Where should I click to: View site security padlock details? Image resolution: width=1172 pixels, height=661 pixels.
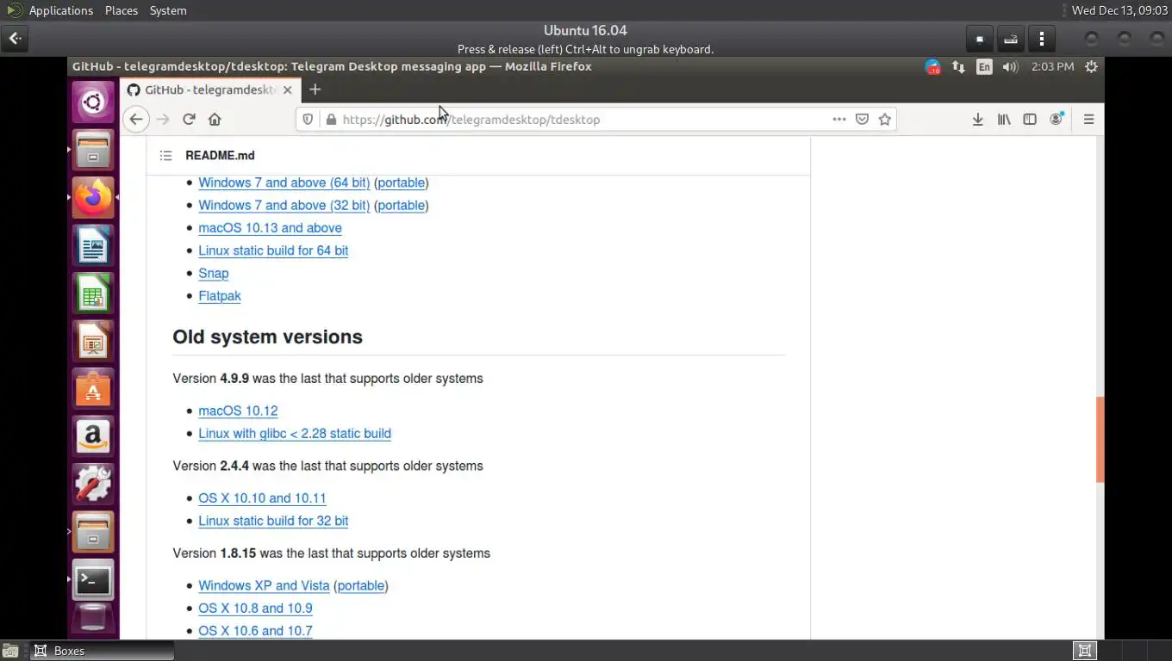point(331,120)
